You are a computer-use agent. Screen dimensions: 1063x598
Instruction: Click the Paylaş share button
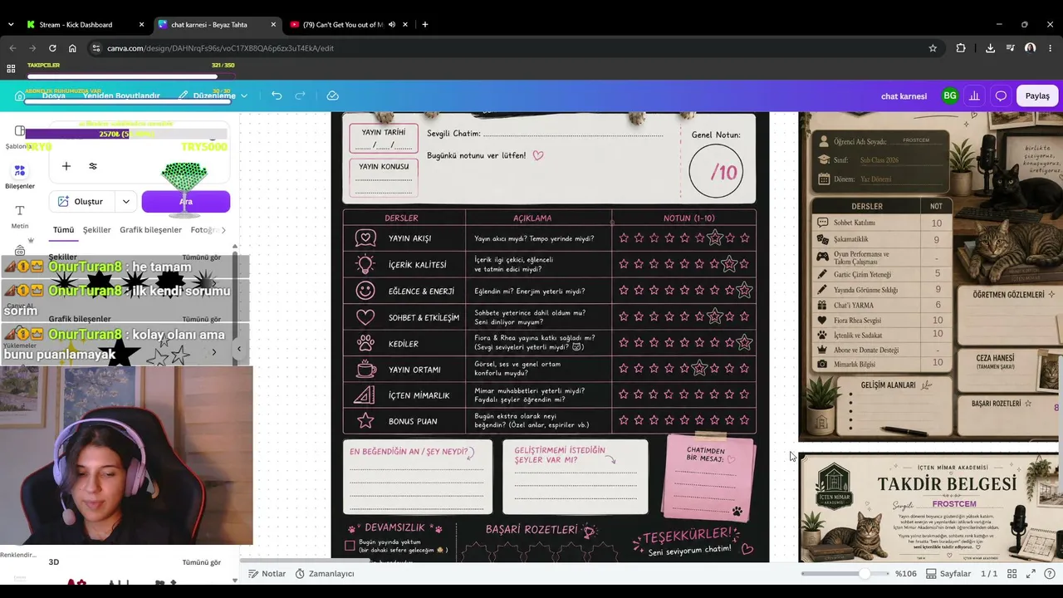point(1037,96)
